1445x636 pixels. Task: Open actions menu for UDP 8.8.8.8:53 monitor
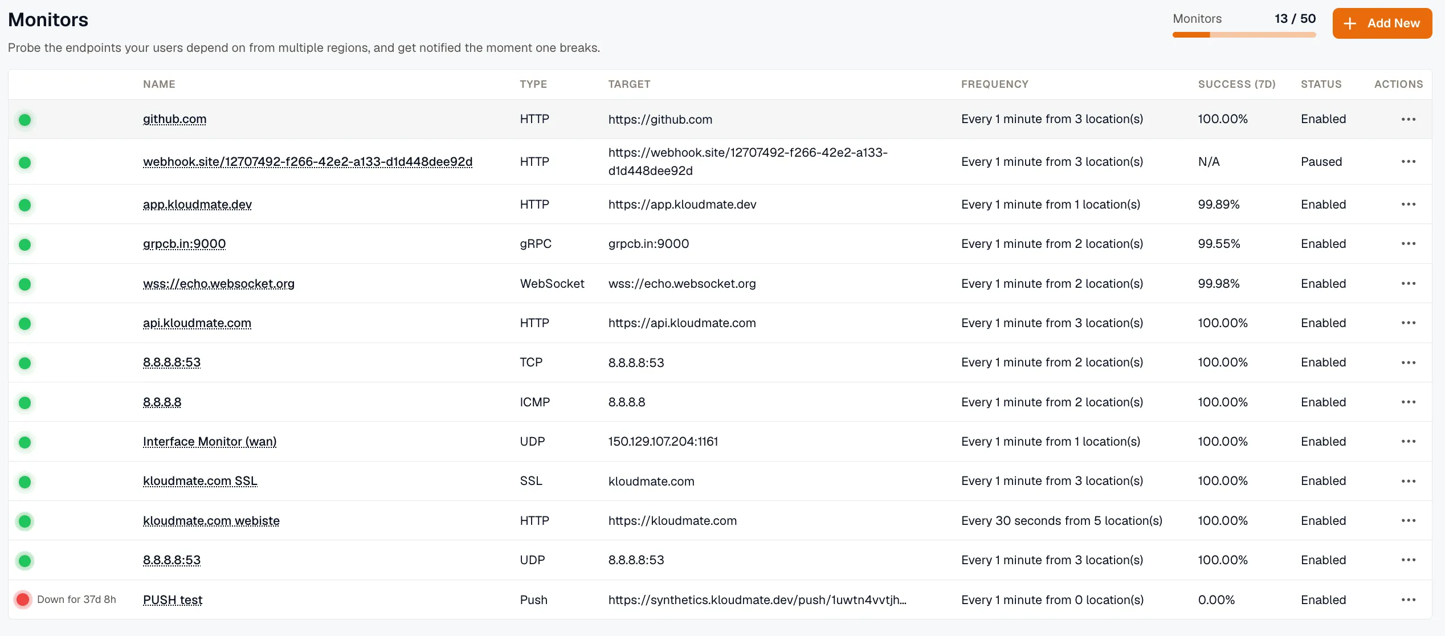1409,560
